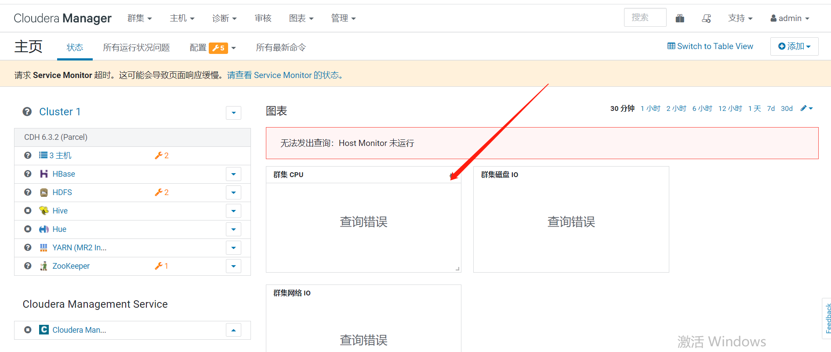Click the Hue stopped status icon
Screen dimensions: 831x352
tap(28, 229)
